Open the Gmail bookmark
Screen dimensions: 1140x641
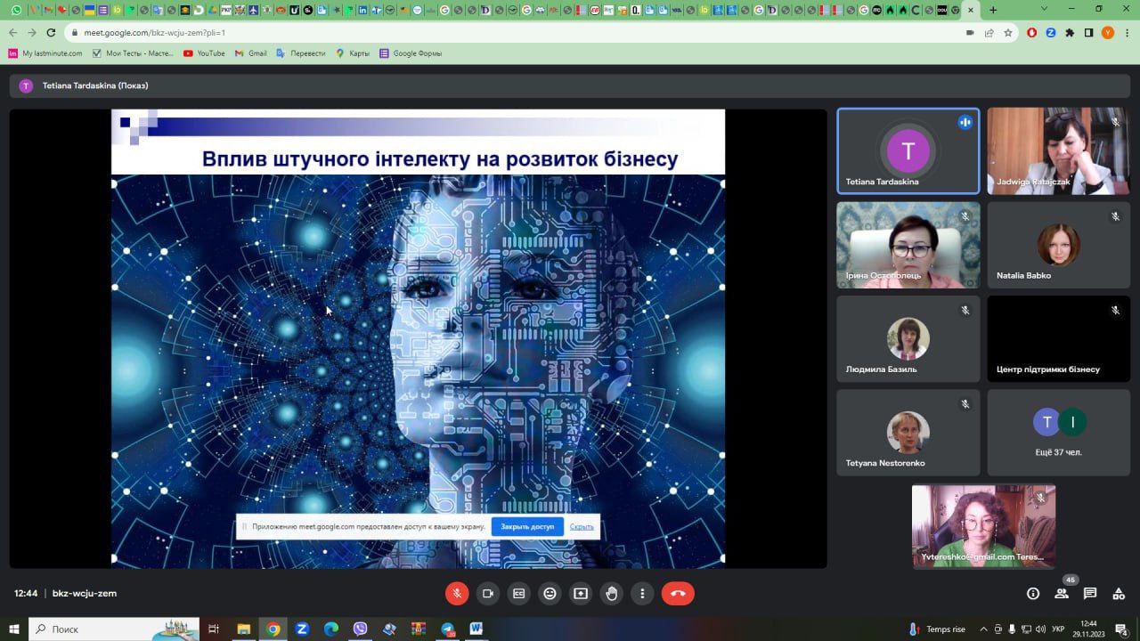(x=250, y=53)
